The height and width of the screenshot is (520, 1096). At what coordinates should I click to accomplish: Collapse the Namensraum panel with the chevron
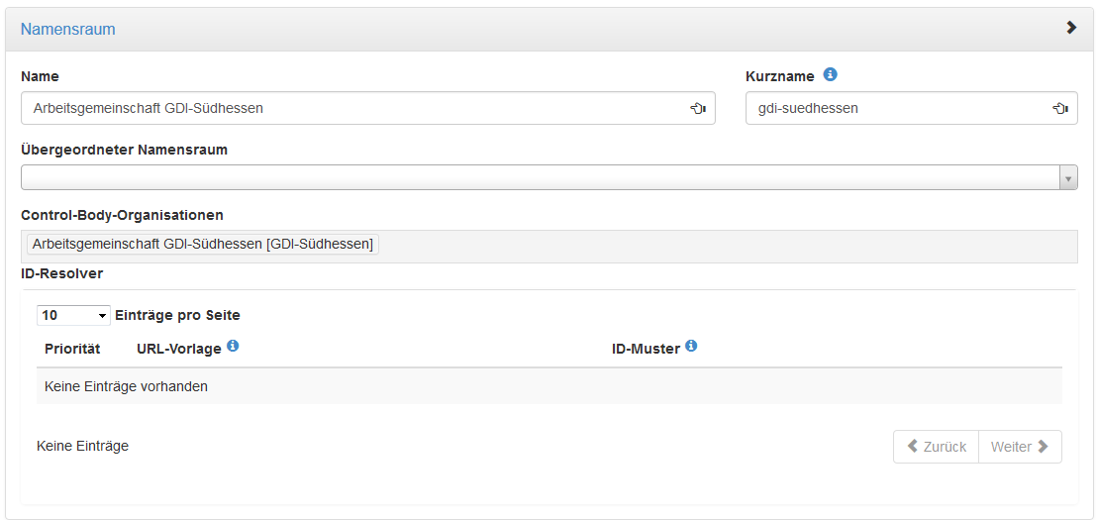pos(1071,28)
